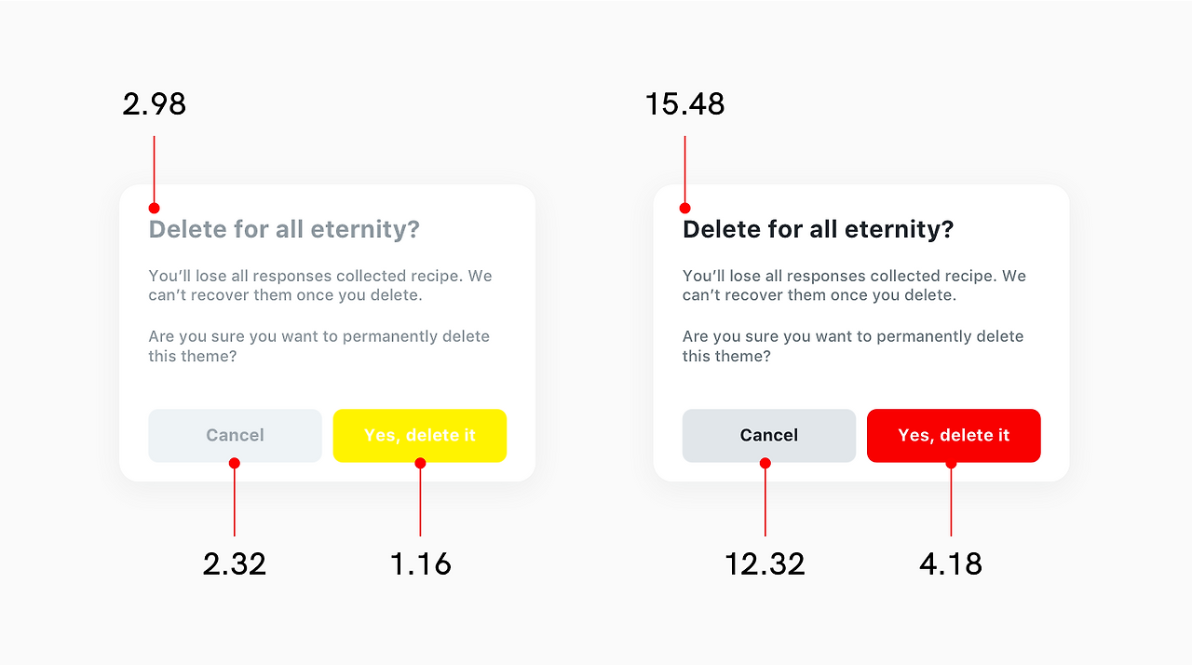Select the red dot under the left Cancel button
The height and width of the screenshot is (665, 1192).
coord(235,462)
